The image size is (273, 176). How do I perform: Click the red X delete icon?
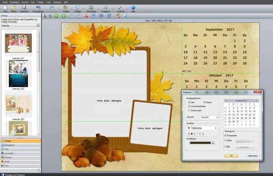[87, 16]
